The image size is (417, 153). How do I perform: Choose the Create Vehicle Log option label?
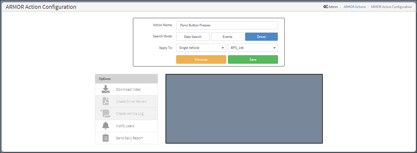click(x=130, y=113)
